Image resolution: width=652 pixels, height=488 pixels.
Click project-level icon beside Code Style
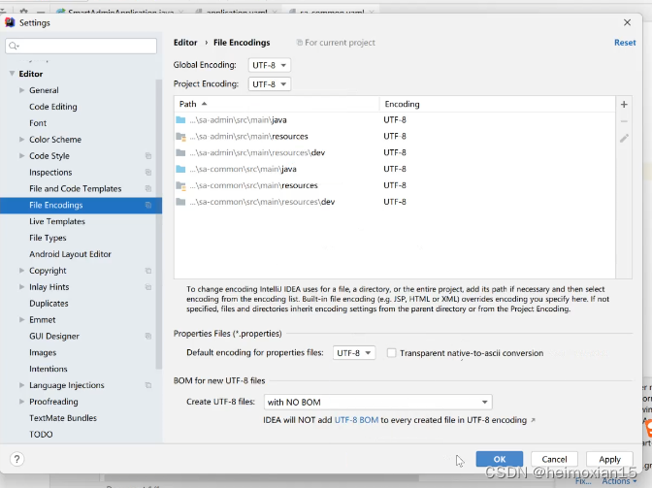148,156
